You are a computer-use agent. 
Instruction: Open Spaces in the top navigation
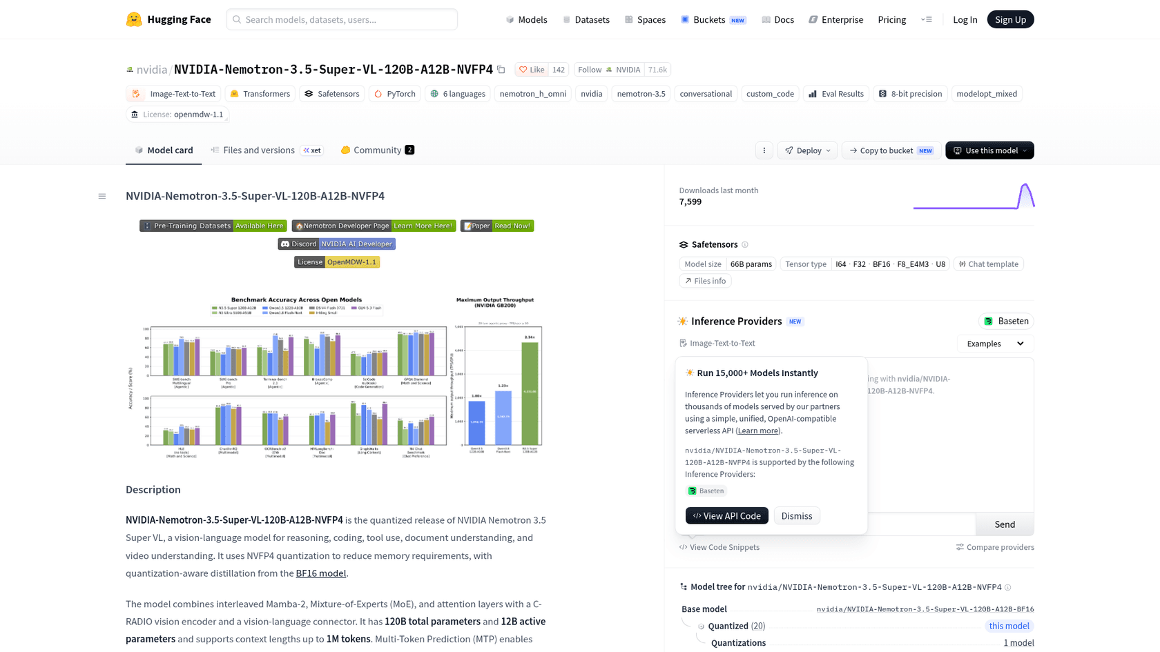(x=645, y=19)
